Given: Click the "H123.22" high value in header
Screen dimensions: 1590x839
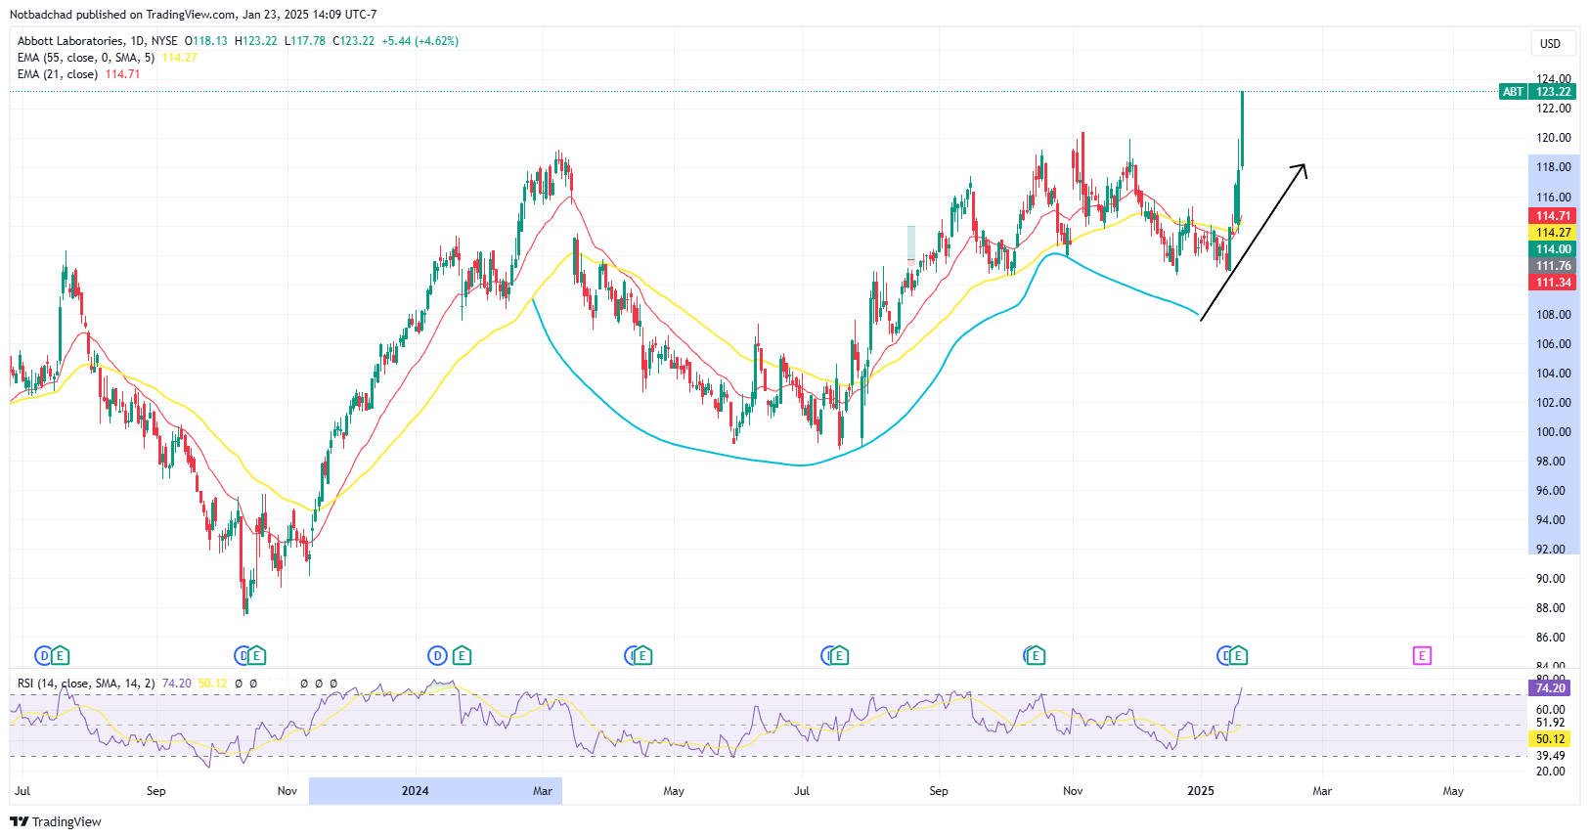Looking at the screenshot, I should coord(255,41).
